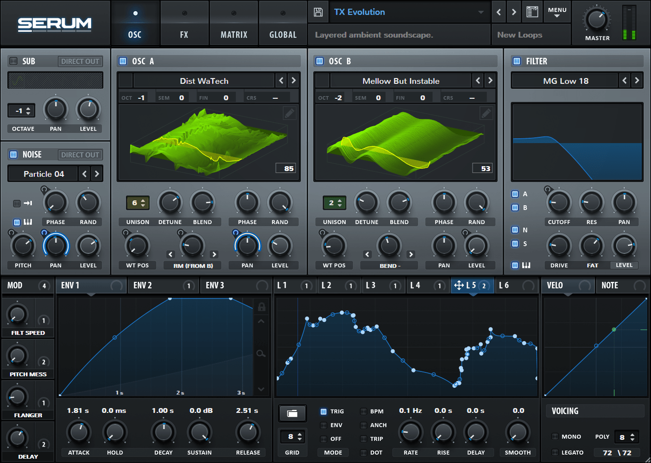The image size is (651, 463).
Task: Open the MENU button
Action: [557, 12]
